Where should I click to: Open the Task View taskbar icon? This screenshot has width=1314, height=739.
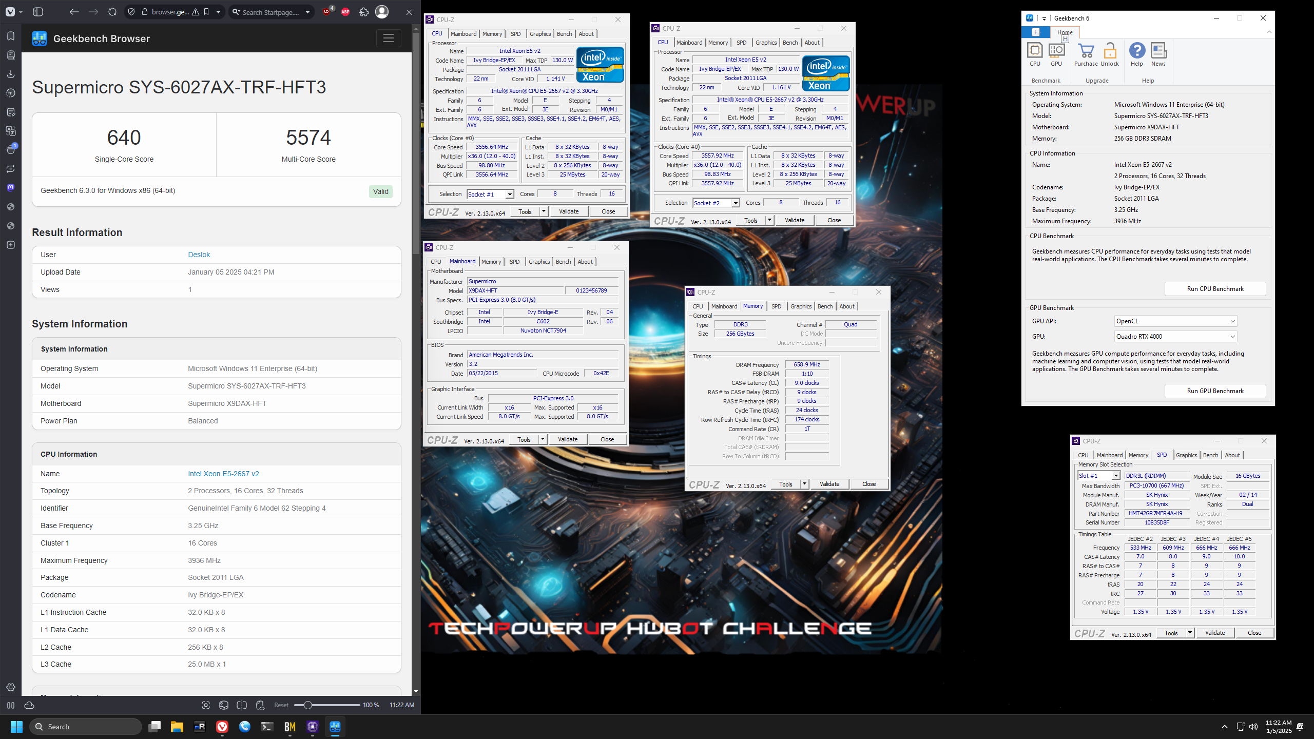[154, 727]
